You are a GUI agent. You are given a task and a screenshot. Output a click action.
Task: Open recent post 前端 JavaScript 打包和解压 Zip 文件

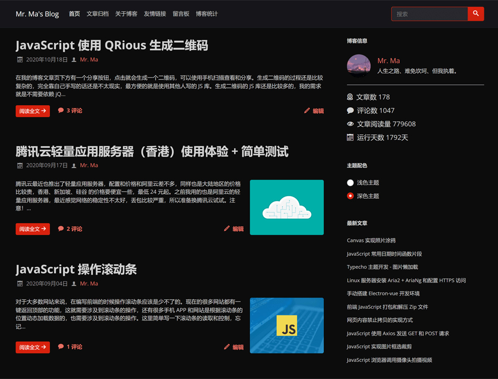tap(387, 307)
